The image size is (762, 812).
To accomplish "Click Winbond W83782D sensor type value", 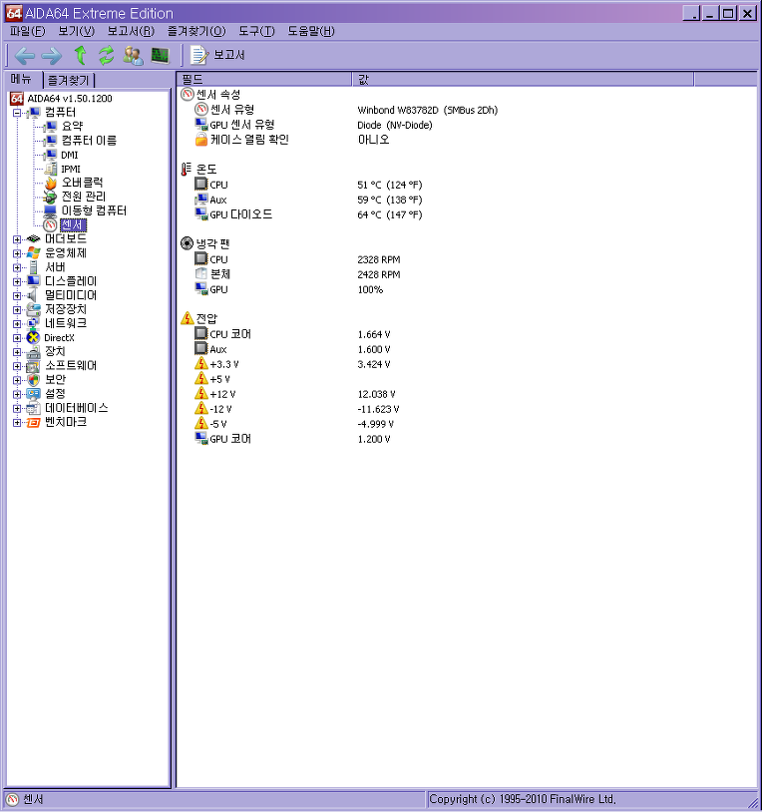I will point(428,111).
